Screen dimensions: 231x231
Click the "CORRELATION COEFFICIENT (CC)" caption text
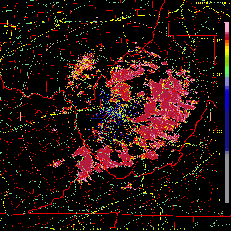[81, 229]
